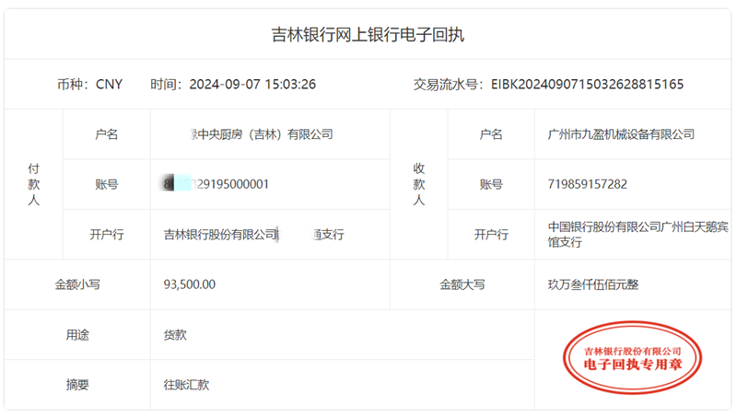This screenshot has height=417, width=737.
Task: Select the payee bank 中国银行股份有限公司广州白天鹅宾馆支行
Action: (638, 234)
